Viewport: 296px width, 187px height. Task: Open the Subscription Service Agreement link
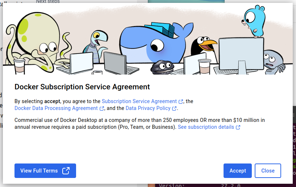[x=139, y=101]
